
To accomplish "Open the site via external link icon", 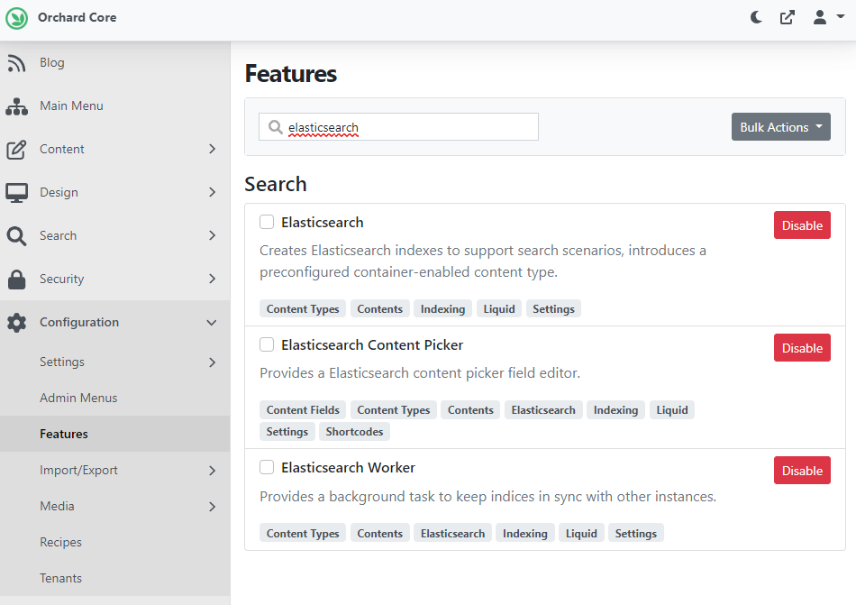I will click(788, 17).
